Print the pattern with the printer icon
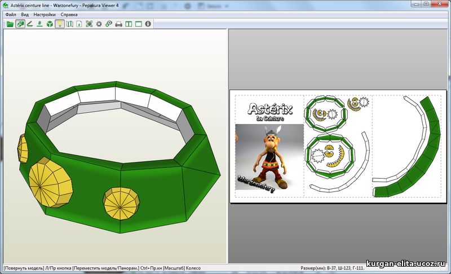This screenshot has width=451, height=274. tap(119, 24)
